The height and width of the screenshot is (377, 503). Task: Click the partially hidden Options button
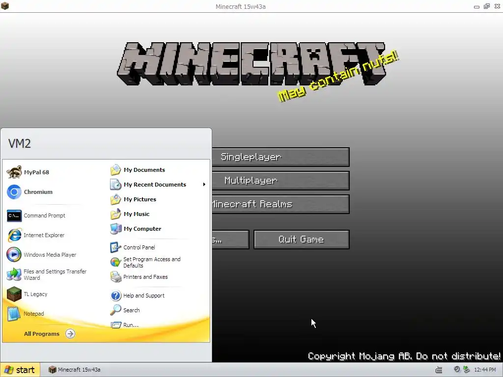coord(230,240)
